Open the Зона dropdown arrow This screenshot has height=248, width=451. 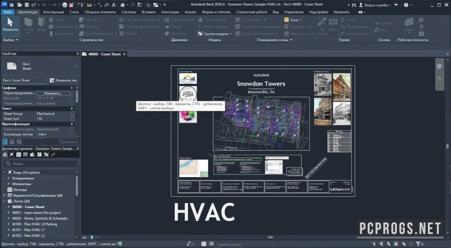click(x=300, y=20)
